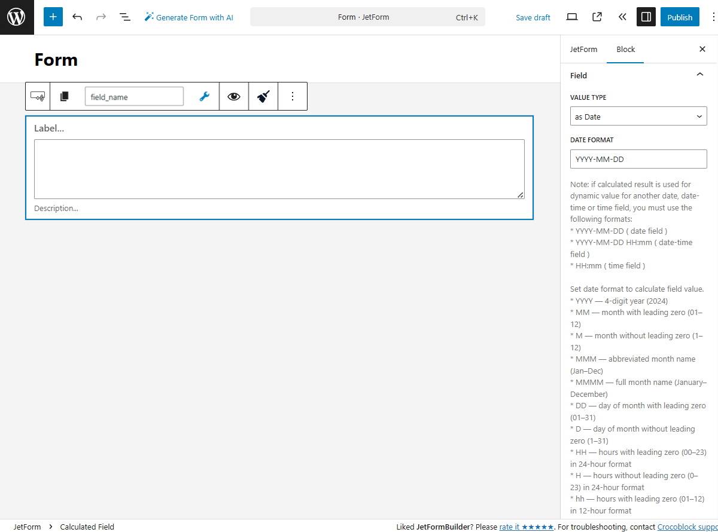The image size is (718, 532).
Task: Select the Calculated Field block type icon
Action: (37, 96)
